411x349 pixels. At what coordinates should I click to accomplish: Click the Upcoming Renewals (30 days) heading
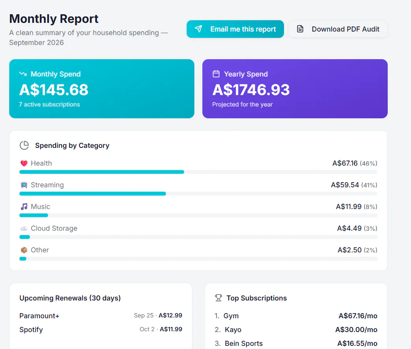tap(70, 298)
